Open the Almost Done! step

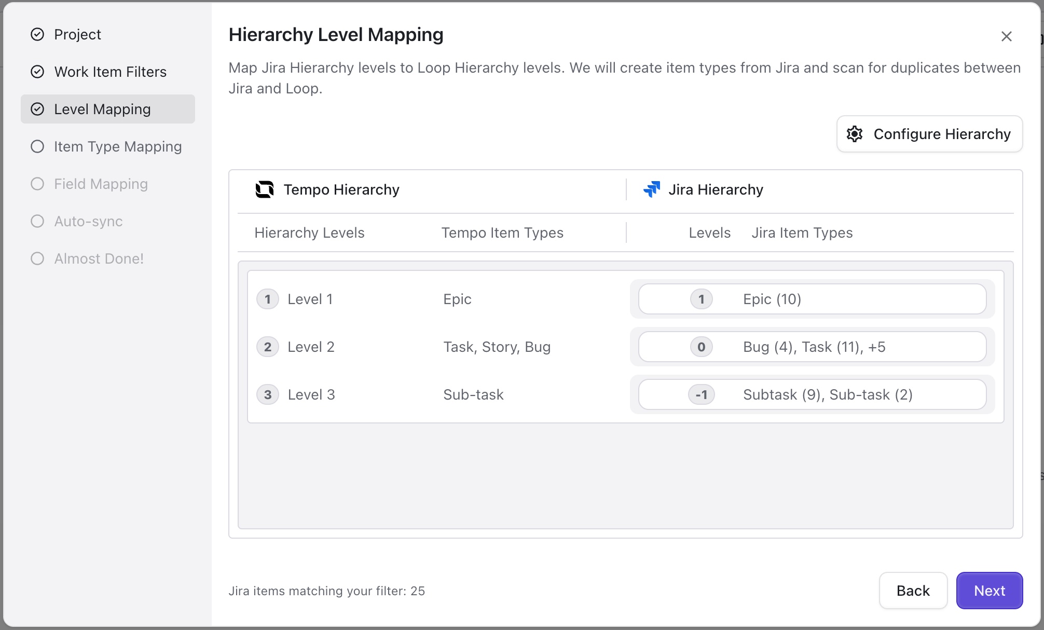pyautogui.click(x=108, y=258)
